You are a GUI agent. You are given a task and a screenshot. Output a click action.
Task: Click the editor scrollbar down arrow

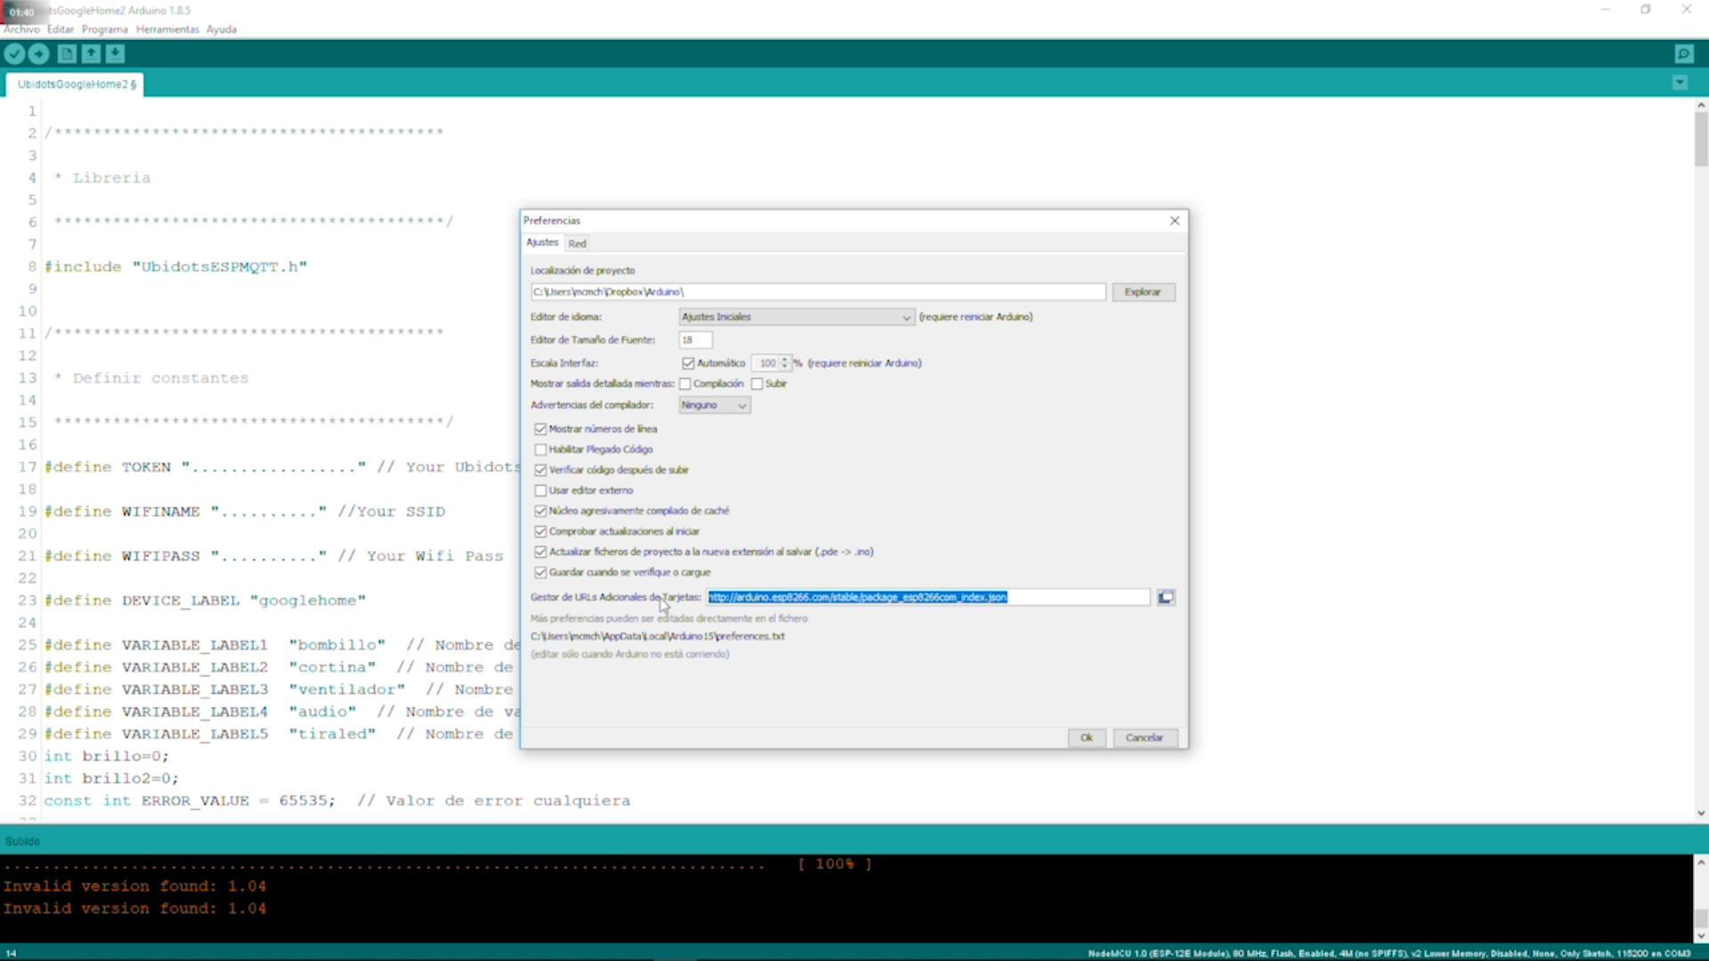[x=1701, y=813]
